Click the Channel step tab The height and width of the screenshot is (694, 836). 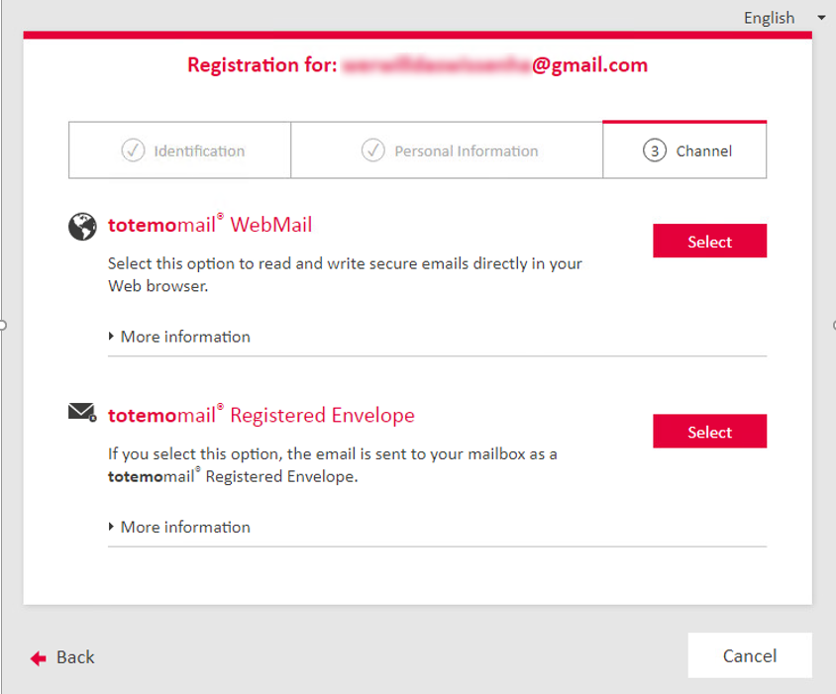(x=684, y=150)
